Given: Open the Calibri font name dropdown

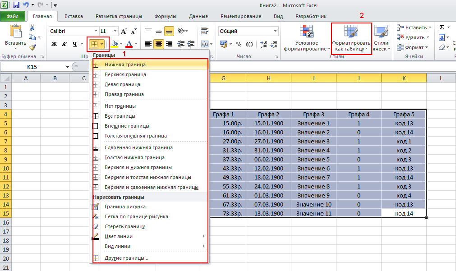Looking at the screenshot, I should pos(96,31).
